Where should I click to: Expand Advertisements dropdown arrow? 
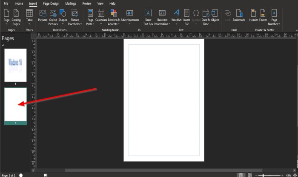[129, 24]
